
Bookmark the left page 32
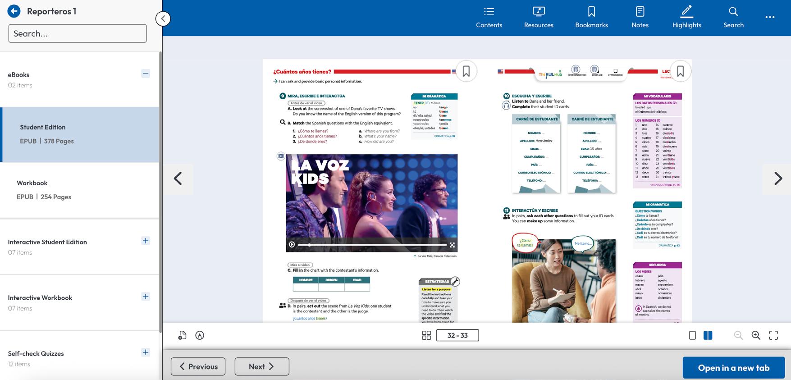pyautogui.click(x=466, y=71)
